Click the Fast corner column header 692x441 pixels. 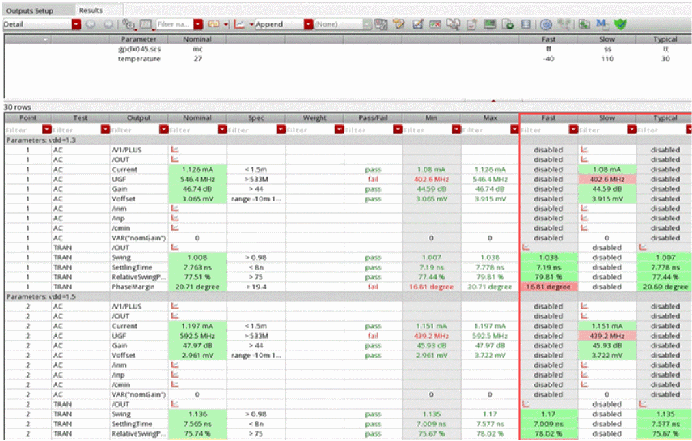click(548, 118)
